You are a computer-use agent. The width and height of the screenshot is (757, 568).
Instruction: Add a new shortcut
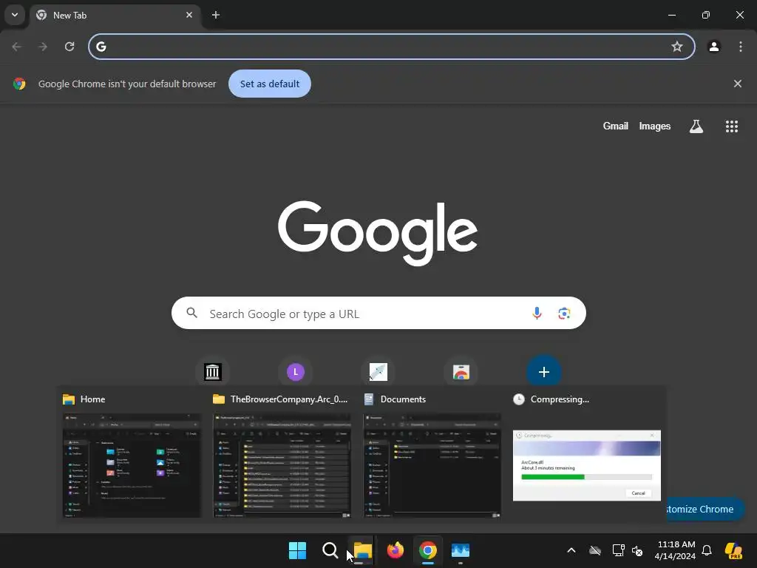[544, 372]
